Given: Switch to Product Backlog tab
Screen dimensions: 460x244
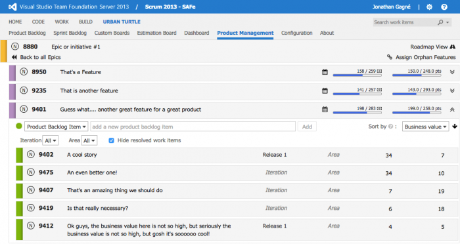Looking at the screenshot, I should coord(28,33).
